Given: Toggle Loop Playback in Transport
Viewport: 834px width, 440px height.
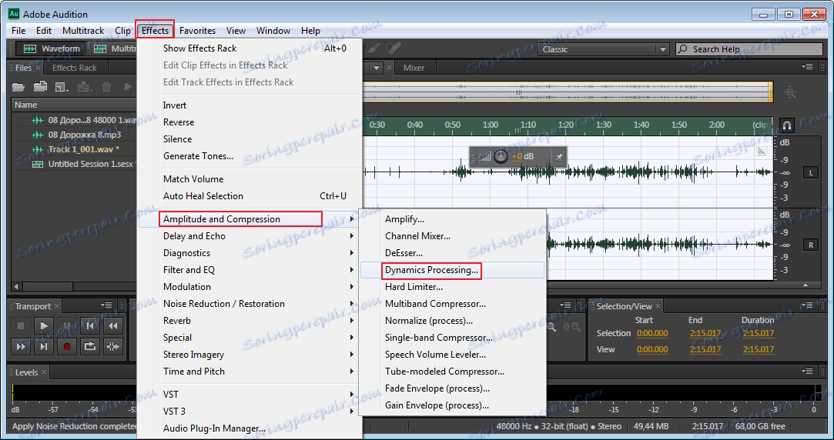Looking at the screenshot, I should coord(90,346).
